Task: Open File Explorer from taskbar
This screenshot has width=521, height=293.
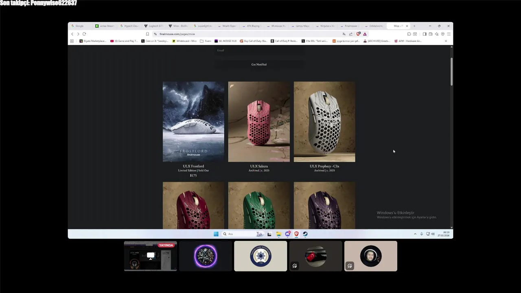Action: point(278,234)
